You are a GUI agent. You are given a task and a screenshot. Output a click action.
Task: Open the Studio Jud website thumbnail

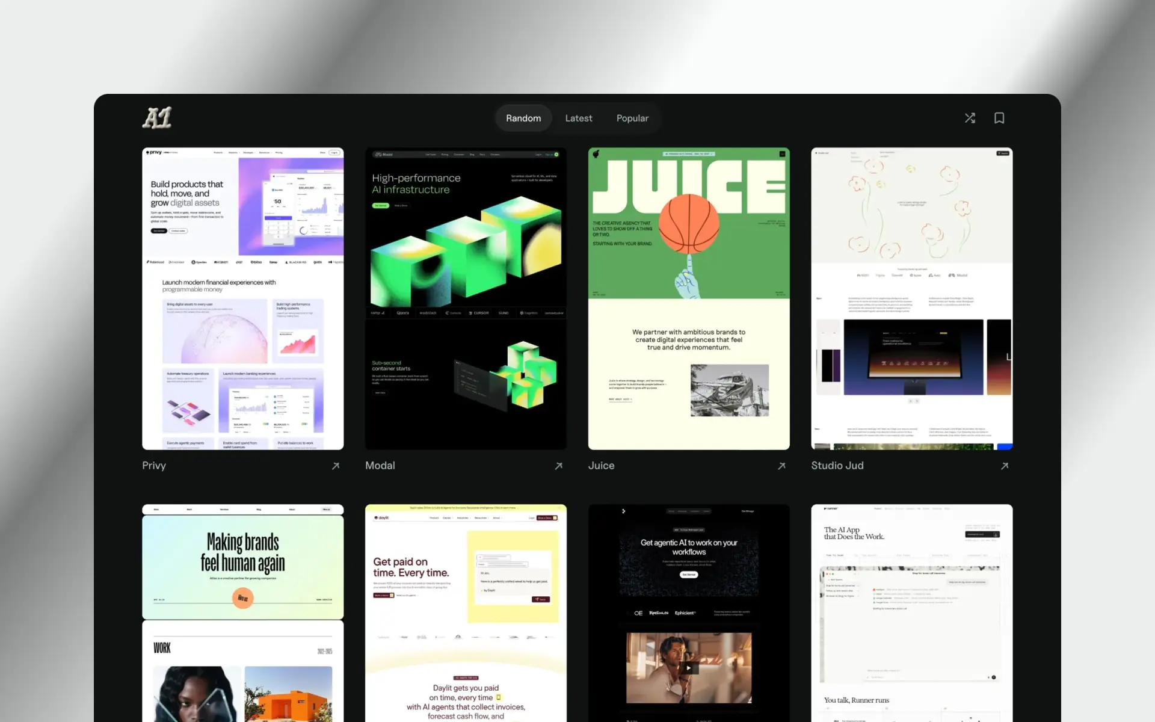912,298
